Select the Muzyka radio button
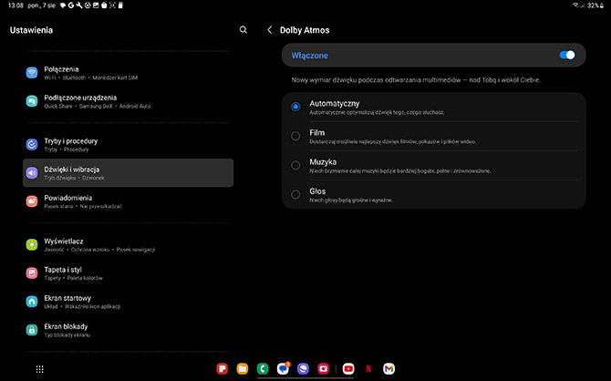This screenshot has height=381, width=611. click(x=295, y=165)
